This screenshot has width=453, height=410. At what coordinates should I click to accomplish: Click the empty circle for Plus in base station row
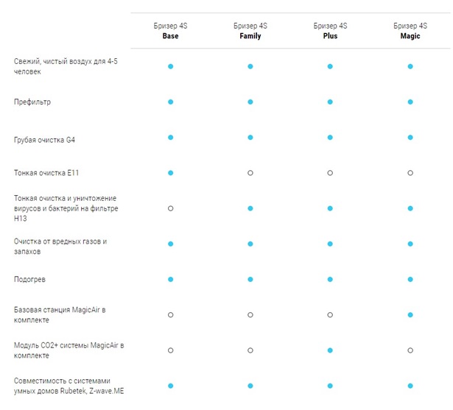click(330, 315)
